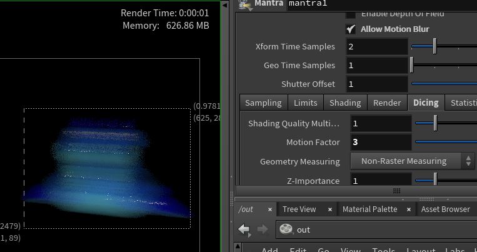Click the pane divider grip dots
This screenshot has height=252, width=477.
point(396,191)
